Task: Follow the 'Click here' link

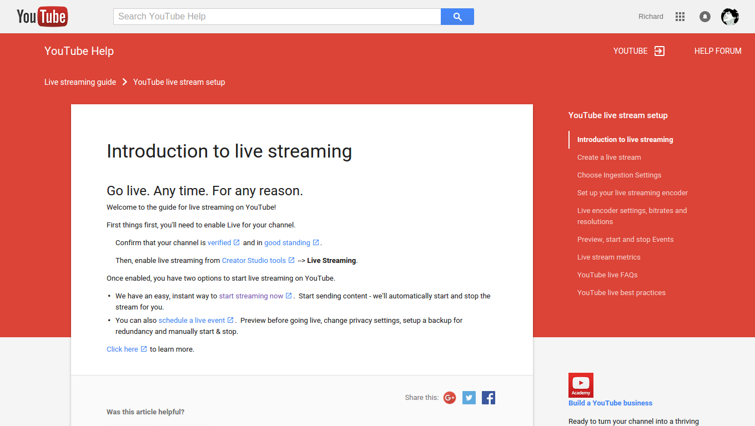Action: pyautogui.click(x=122, y=349)
